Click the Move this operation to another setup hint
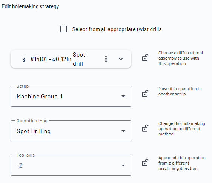Viewport: 212px width, 183px height. 180,91
